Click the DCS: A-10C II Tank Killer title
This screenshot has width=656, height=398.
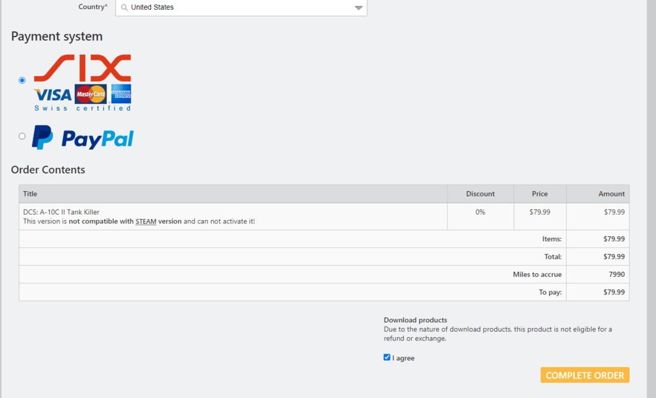pos(61,212)
